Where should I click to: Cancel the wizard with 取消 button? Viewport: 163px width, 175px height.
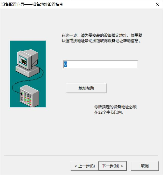click(145, 166)
